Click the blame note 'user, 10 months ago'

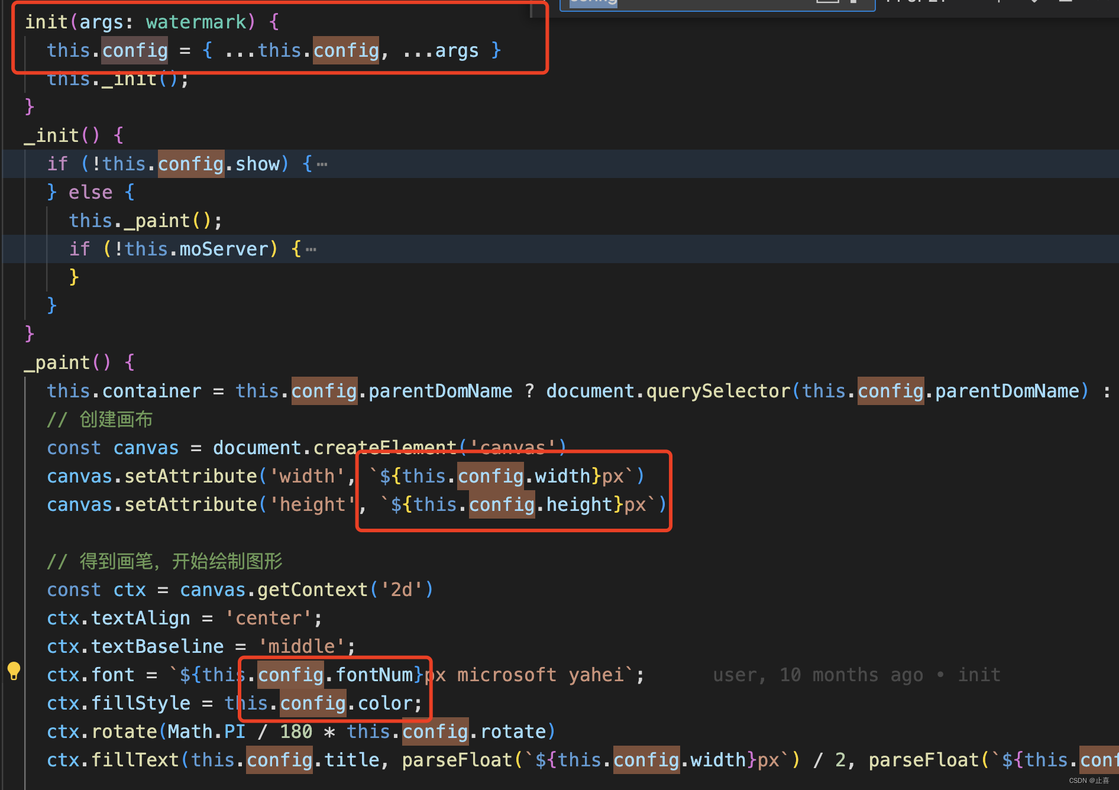818,675
